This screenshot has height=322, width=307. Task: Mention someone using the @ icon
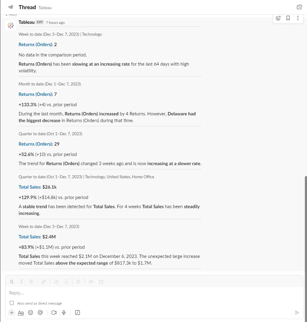(x=40, y=313)
